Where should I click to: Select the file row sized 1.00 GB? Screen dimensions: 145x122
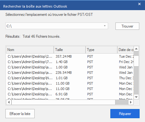[70, 67]
